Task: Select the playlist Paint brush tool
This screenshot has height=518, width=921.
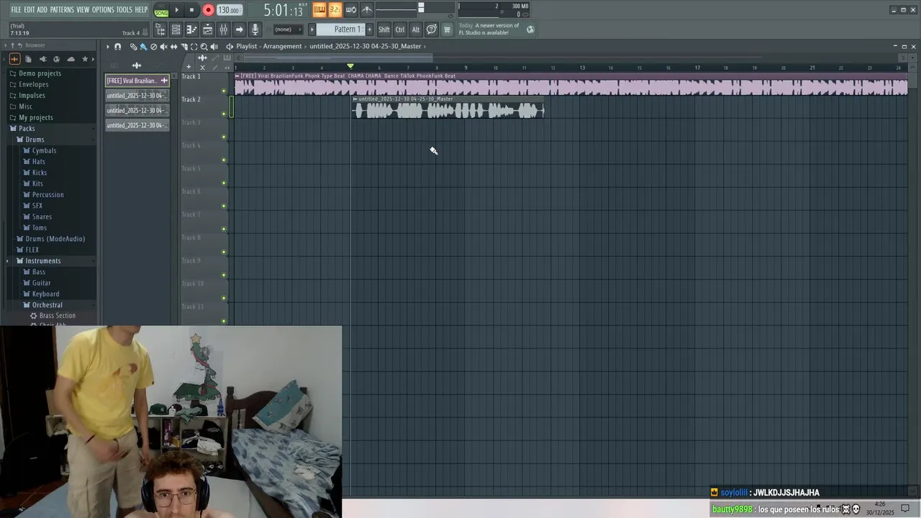Action: click(143, 47)
